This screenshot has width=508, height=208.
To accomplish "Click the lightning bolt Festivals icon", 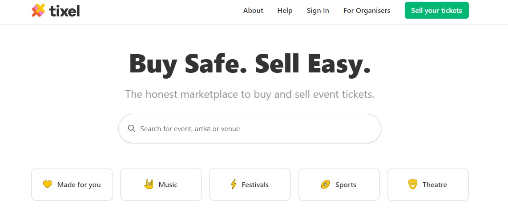I will click(x=233, y=184).
